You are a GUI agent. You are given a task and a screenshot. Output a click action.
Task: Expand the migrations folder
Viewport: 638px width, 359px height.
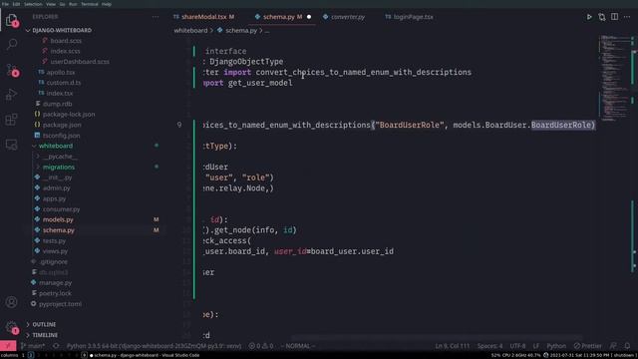59,167
